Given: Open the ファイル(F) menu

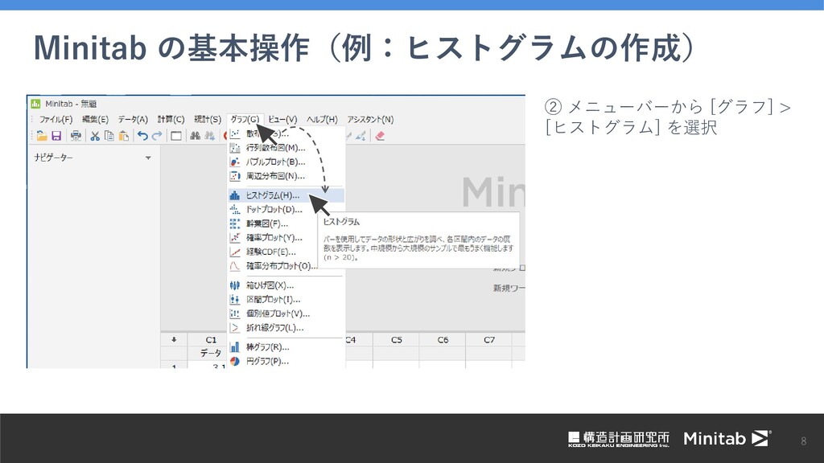Looking at the screenshot, I should [56, 120].
